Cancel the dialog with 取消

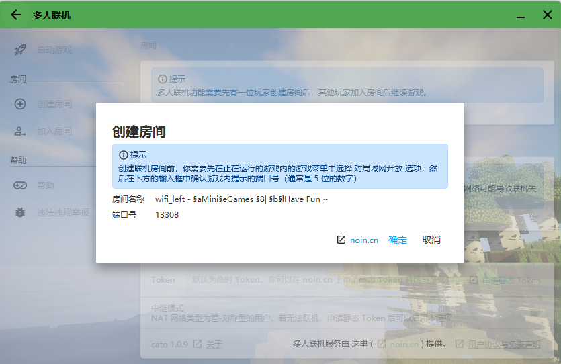click(x=431, y=240)
